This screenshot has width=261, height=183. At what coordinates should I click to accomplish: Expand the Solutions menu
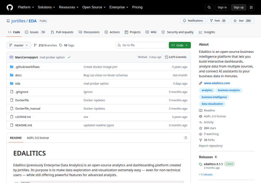[46, 7]
